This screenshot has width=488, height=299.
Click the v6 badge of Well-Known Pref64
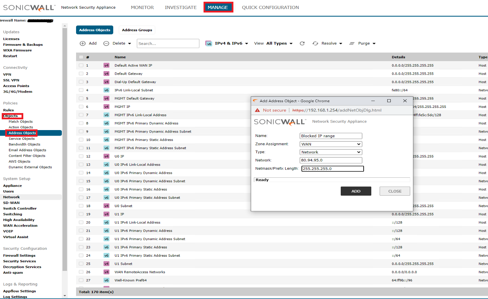click(106, 280)
